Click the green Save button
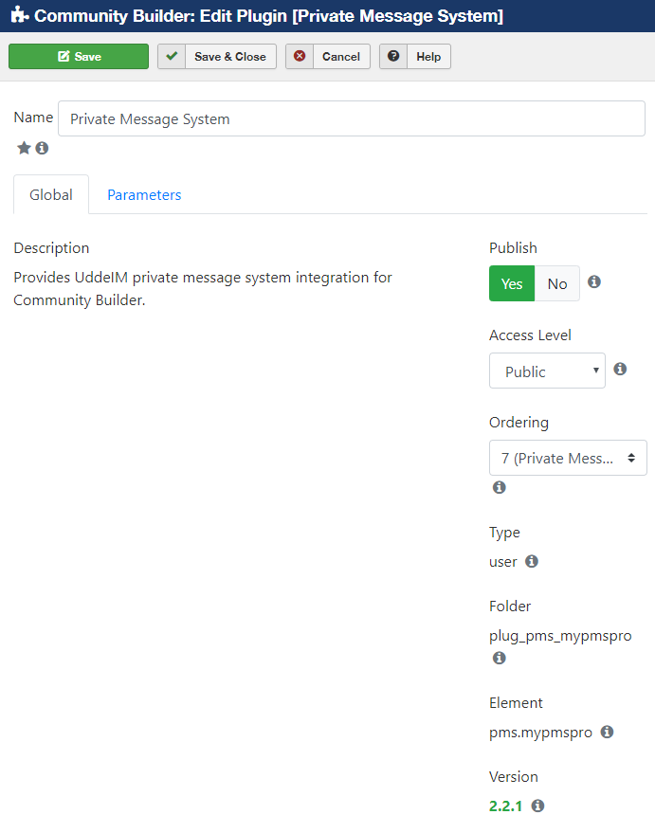Image resolution: width=655 pixels, height=833 pixels. click(x=79, y=56)
